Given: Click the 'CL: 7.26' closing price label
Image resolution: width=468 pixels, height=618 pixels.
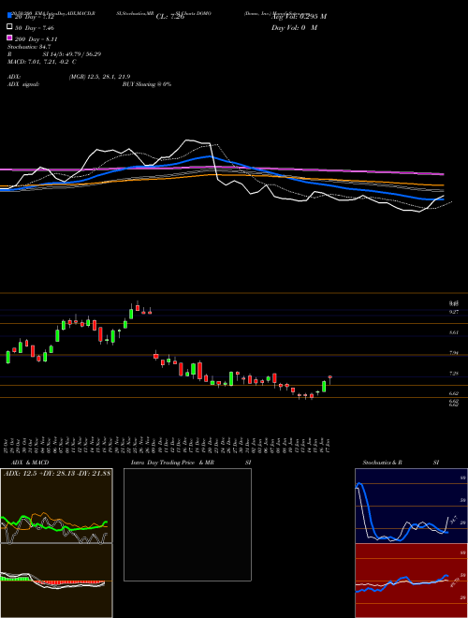Looking at the screenshot, I should [x=170, y=17].
